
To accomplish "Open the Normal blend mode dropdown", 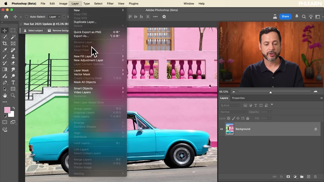I will (233, 112).
